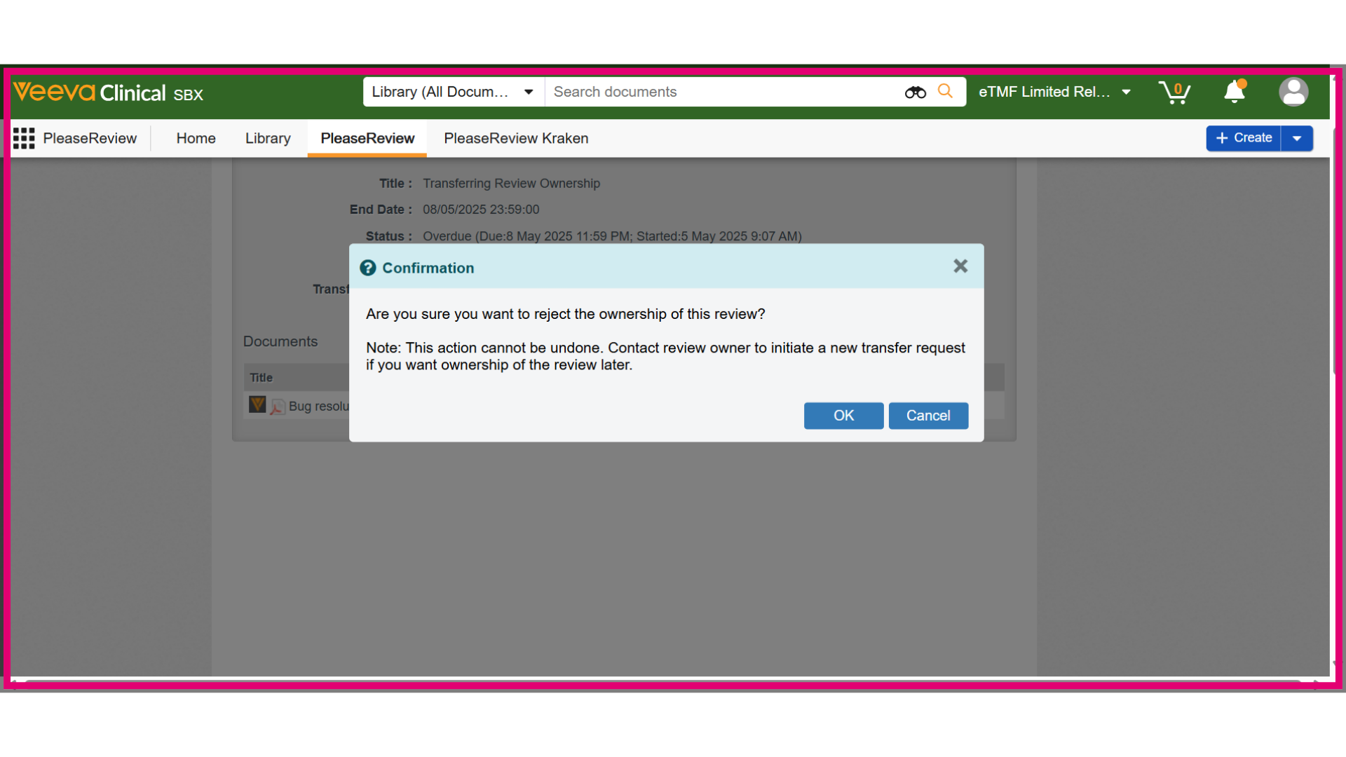This screenshot has height=757, width=1346.
Task: Click the binoculars advanced search icon
Action: point(915,92)
